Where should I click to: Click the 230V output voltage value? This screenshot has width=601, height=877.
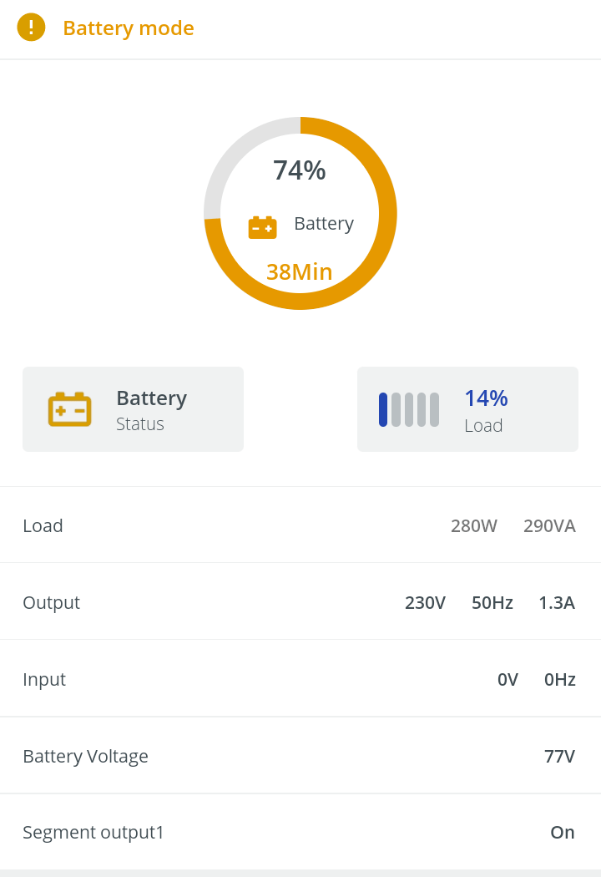pos(426,602)
